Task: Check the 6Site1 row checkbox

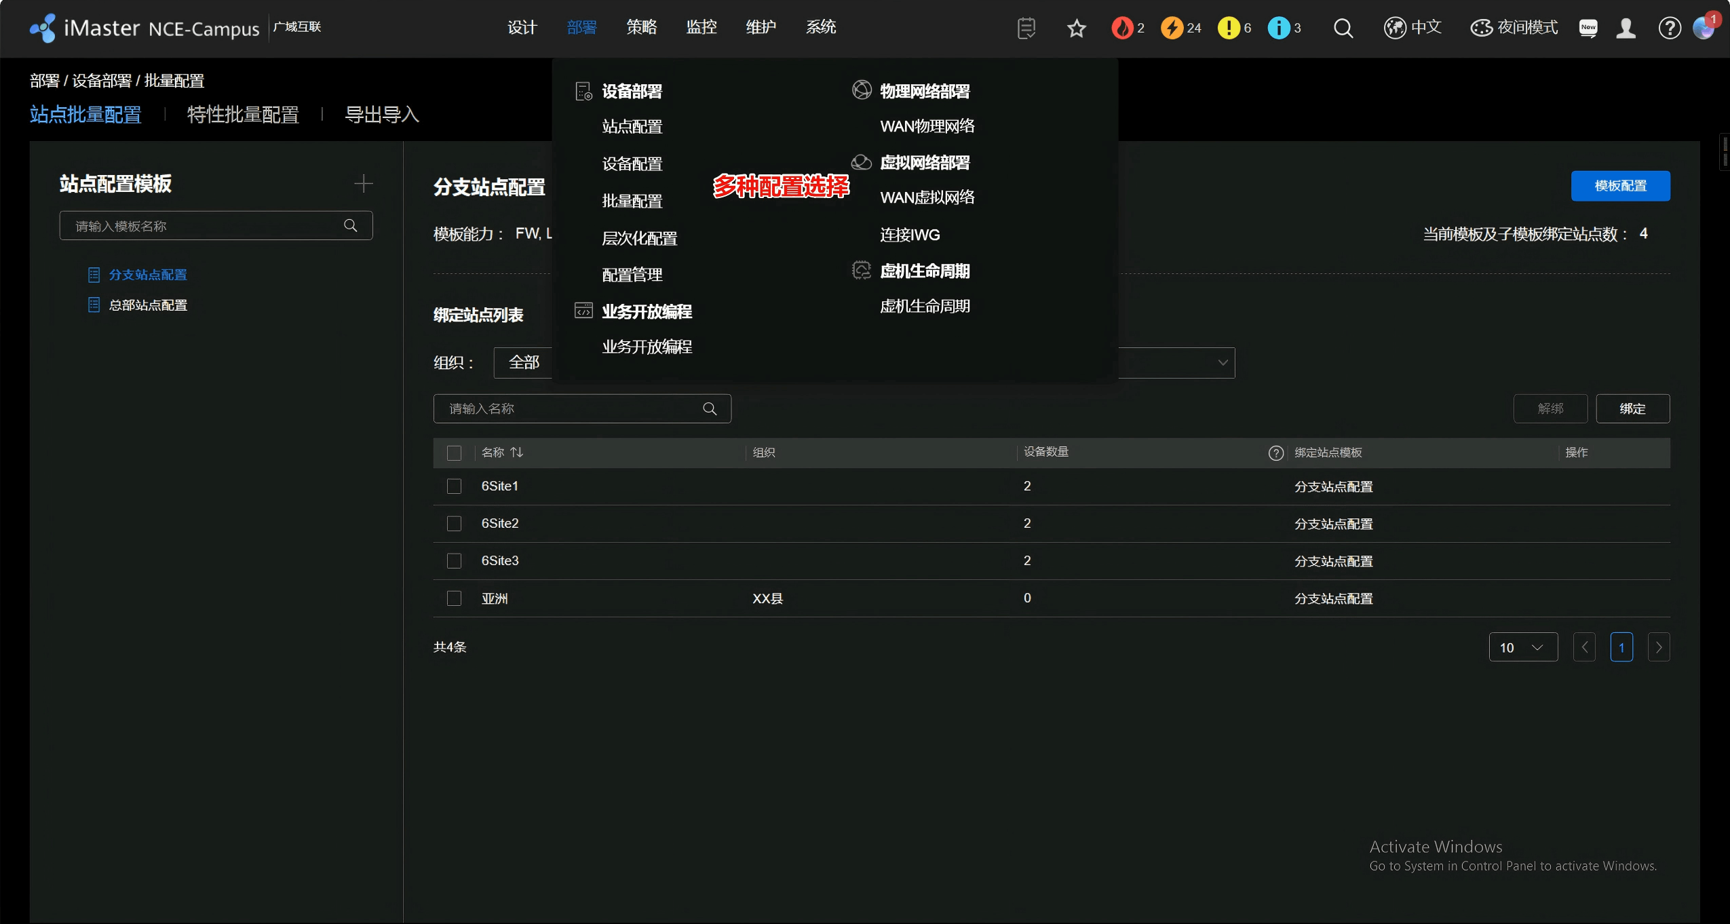Action: (454, 486)
